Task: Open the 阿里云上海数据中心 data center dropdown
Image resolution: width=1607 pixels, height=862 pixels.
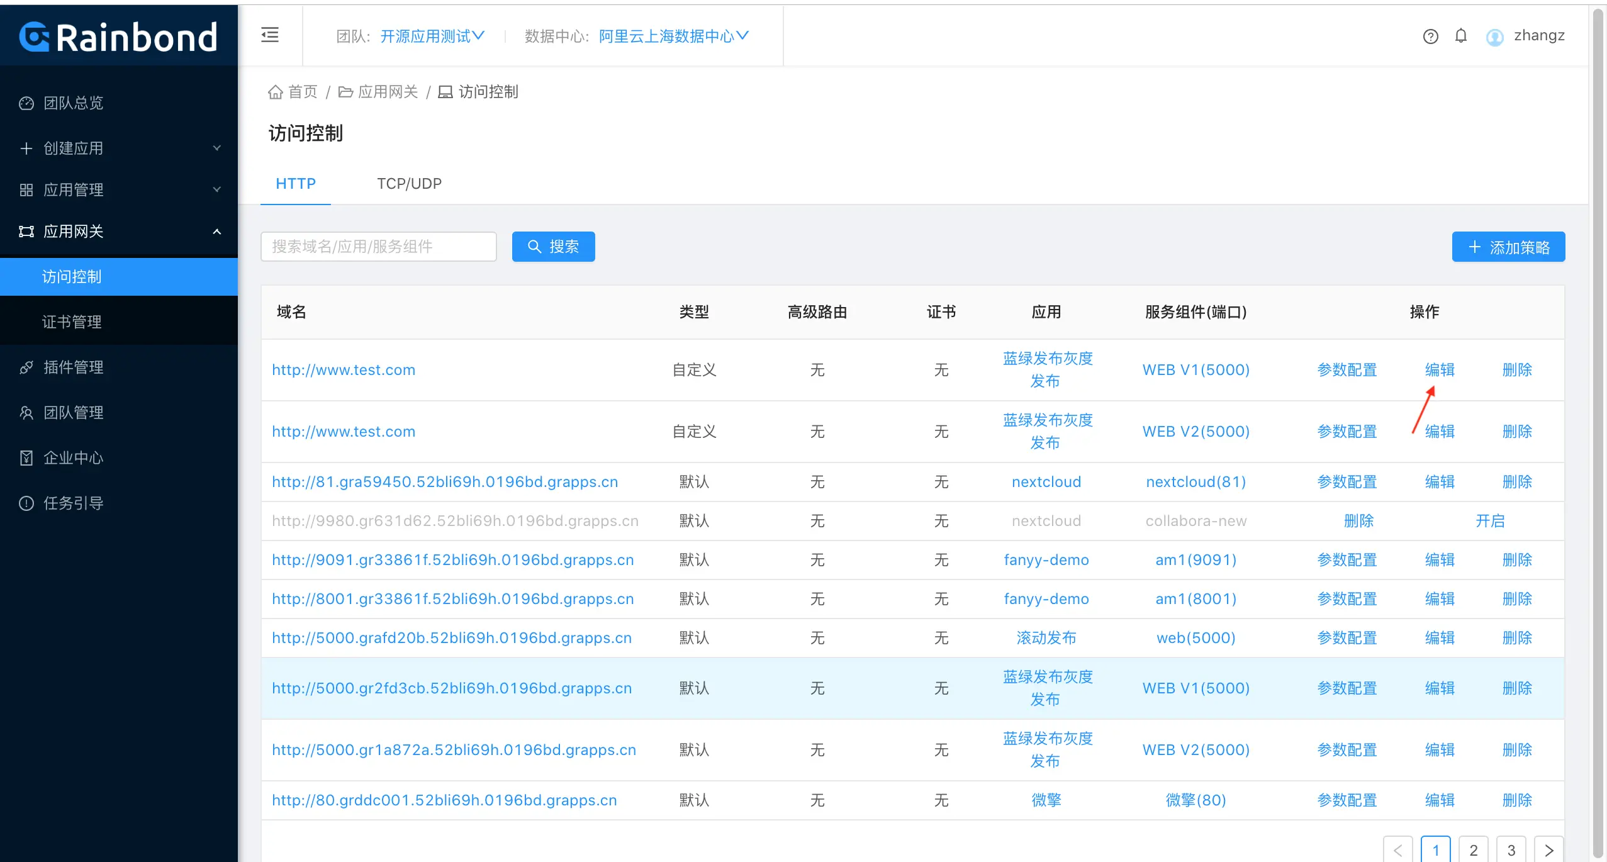Action: click(673, 36)
